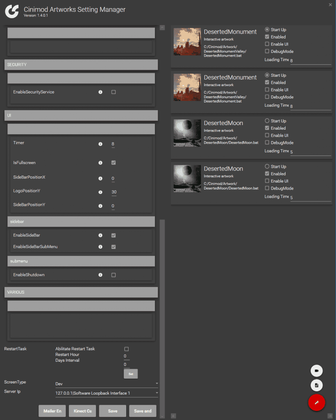Collapse the UI section header

point(81,115)
